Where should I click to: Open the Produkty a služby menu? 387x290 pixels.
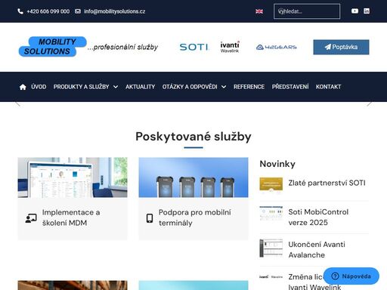click(x=81, y=87)
